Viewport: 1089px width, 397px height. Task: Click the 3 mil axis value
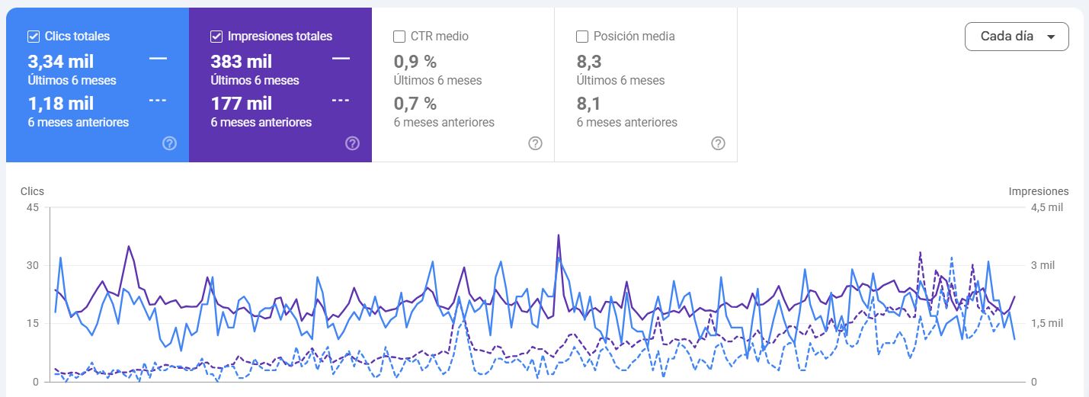click(1043, 265)
